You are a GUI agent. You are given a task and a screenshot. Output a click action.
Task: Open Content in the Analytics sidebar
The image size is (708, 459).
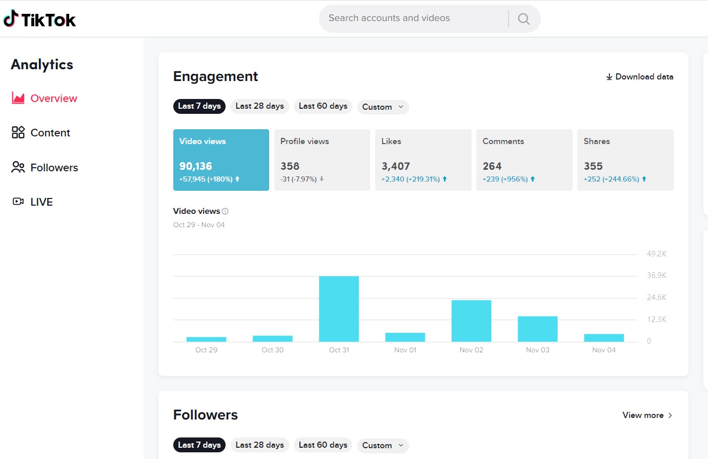click(41, 132)
